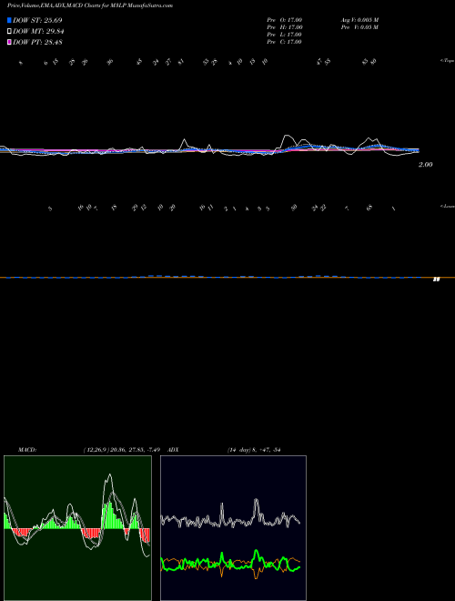
Task: Click the volume axis label by orange line
Action: pos(436,280)
